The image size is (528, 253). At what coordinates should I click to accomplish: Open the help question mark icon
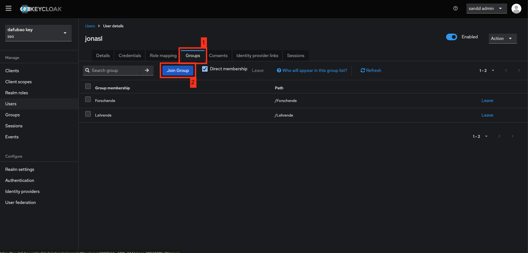pyautogui.click(x=455, y=9)
